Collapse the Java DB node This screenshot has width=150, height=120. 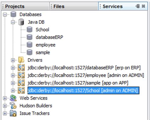(x=13, y=22)
